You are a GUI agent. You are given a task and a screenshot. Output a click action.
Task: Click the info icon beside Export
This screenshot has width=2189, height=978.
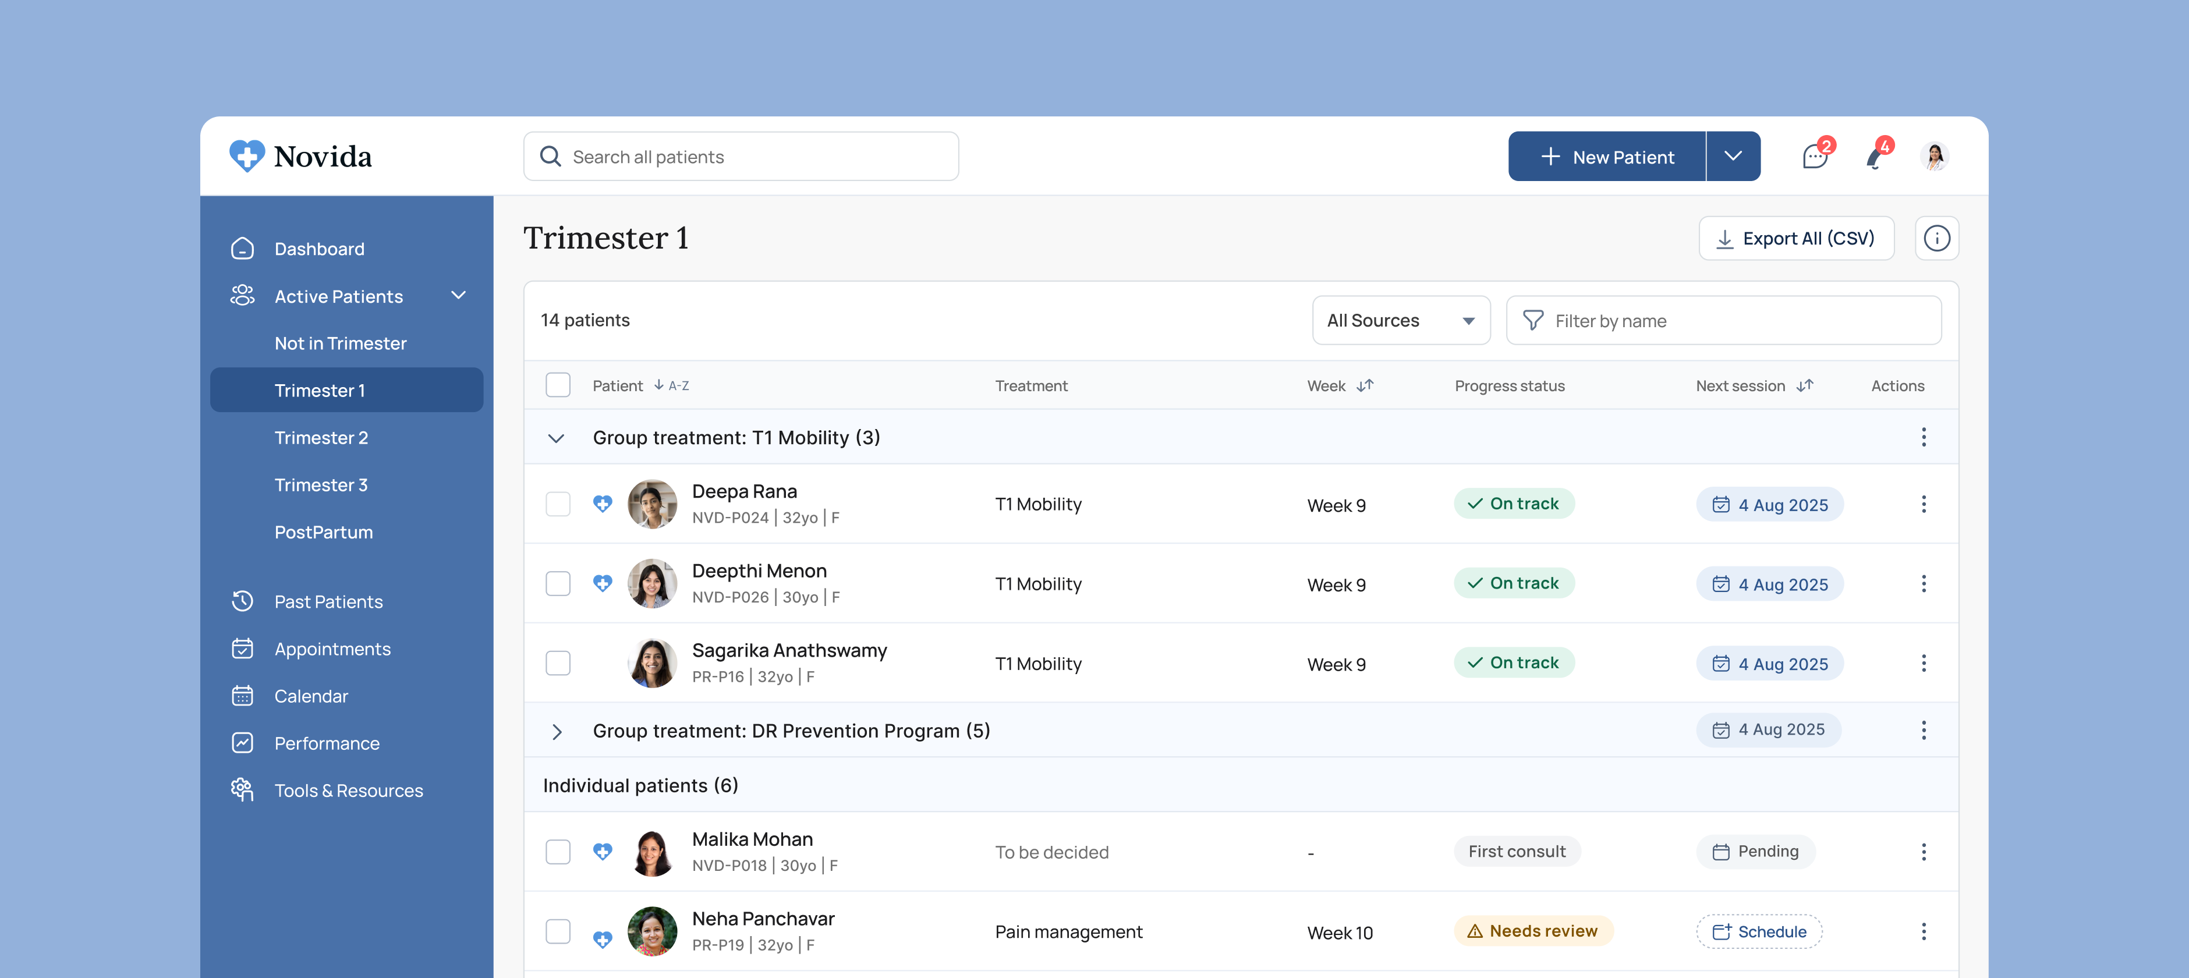1936,239
